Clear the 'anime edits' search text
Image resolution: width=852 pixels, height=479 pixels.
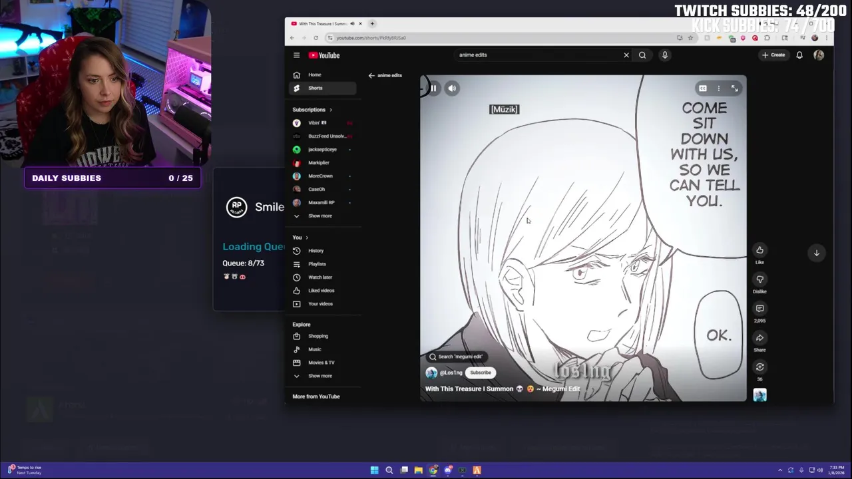click(x=626, y=55)
